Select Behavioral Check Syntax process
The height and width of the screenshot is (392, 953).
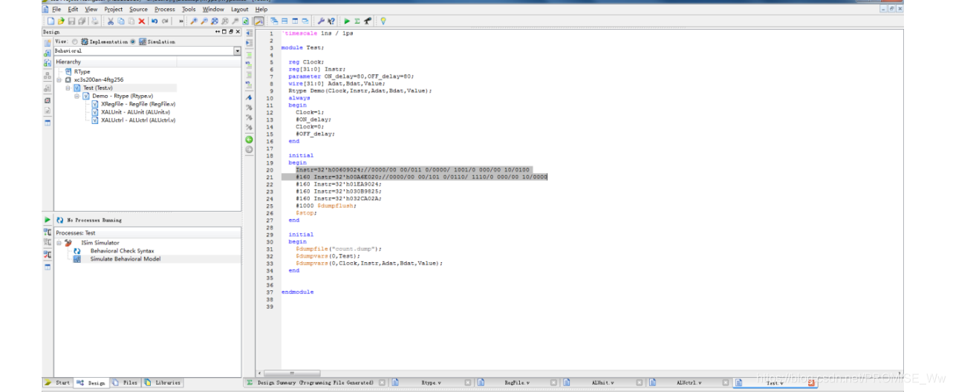point(122,251)
